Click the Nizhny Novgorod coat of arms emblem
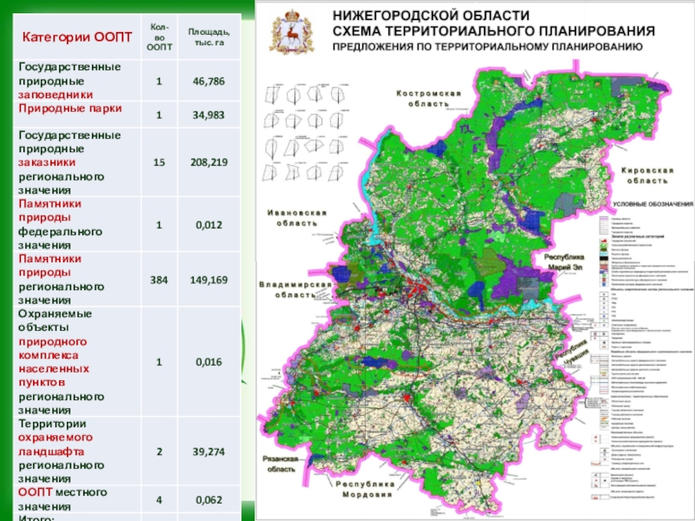 click(x=291, y=33)
